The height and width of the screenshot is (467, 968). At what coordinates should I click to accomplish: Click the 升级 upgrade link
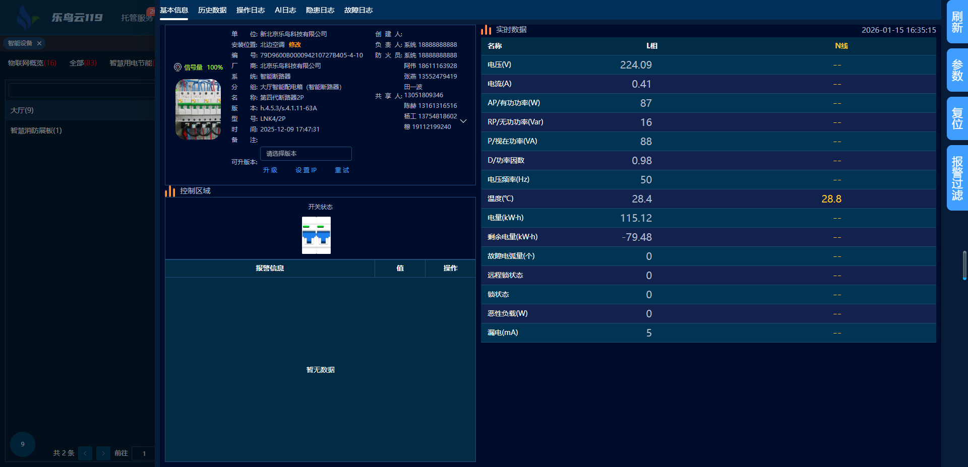[x=270, y=170]
